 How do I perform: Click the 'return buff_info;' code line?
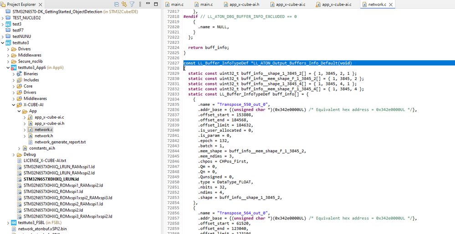208,48
